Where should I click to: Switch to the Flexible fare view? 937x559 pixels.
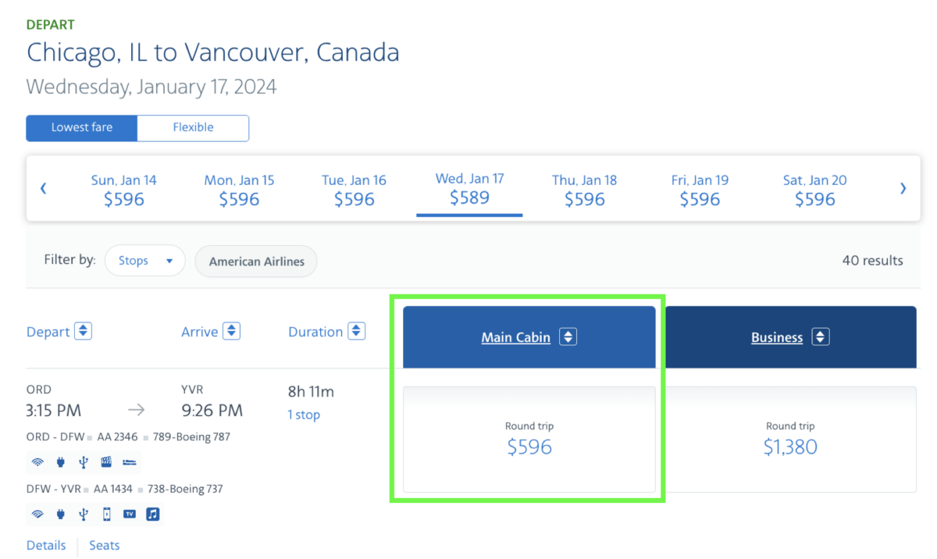tap(192, 127)
